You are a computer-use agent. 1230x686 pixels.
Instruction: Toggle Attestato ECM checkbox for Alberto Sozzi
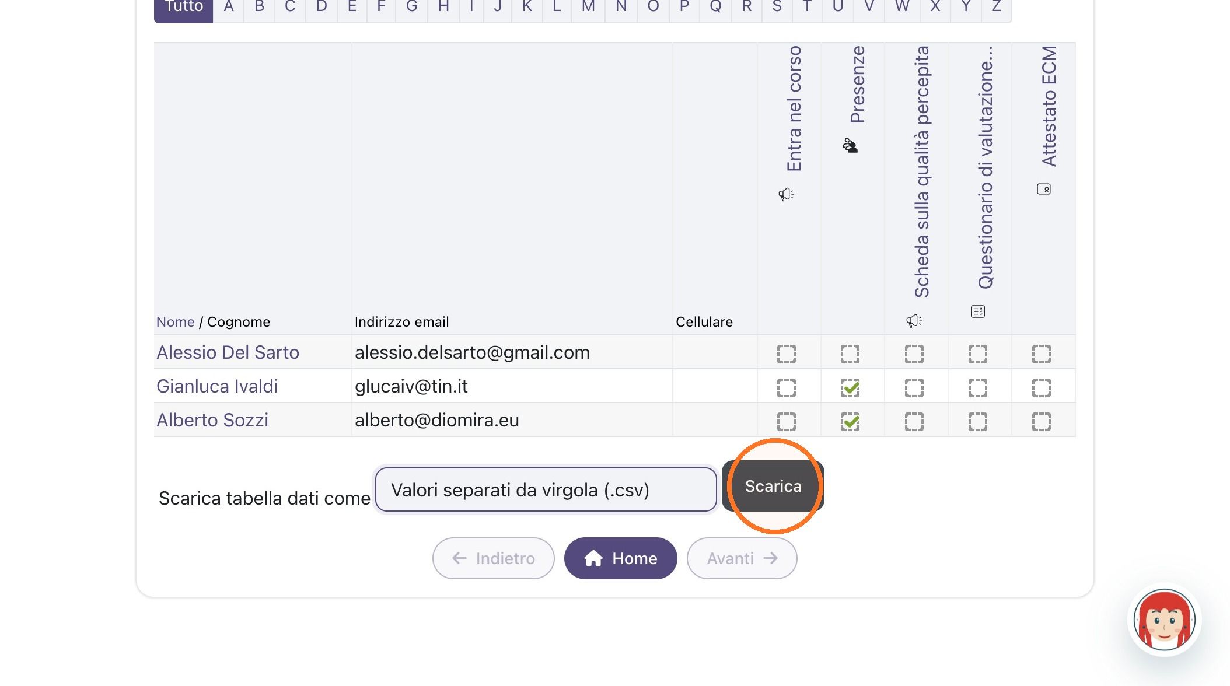click(x=1042, y=422)
